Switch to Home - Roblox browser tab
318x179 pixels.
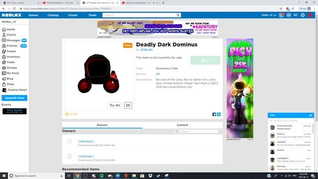[x=20, y=3]
